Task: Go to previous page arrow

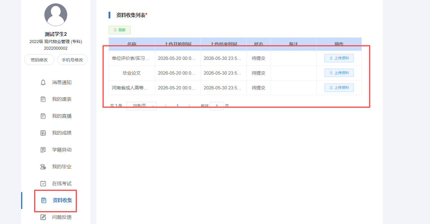Action: click(166, 106)
